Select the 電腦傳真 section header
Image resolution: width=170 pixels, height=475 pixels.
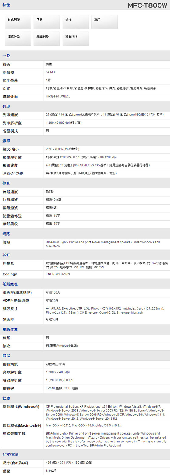tap(10, 329)
